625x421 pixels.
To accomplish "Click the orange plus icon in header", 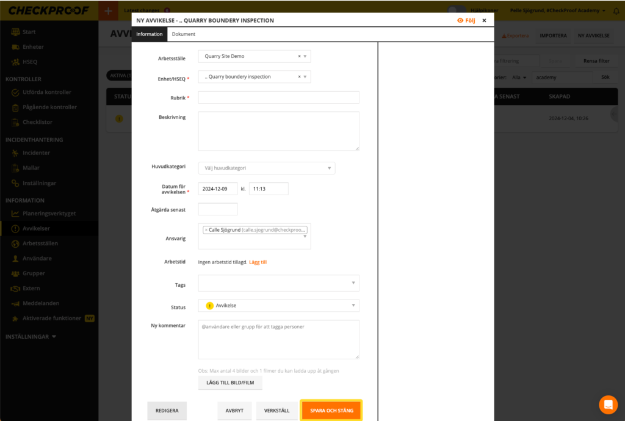I will click(x=108, y=11).
